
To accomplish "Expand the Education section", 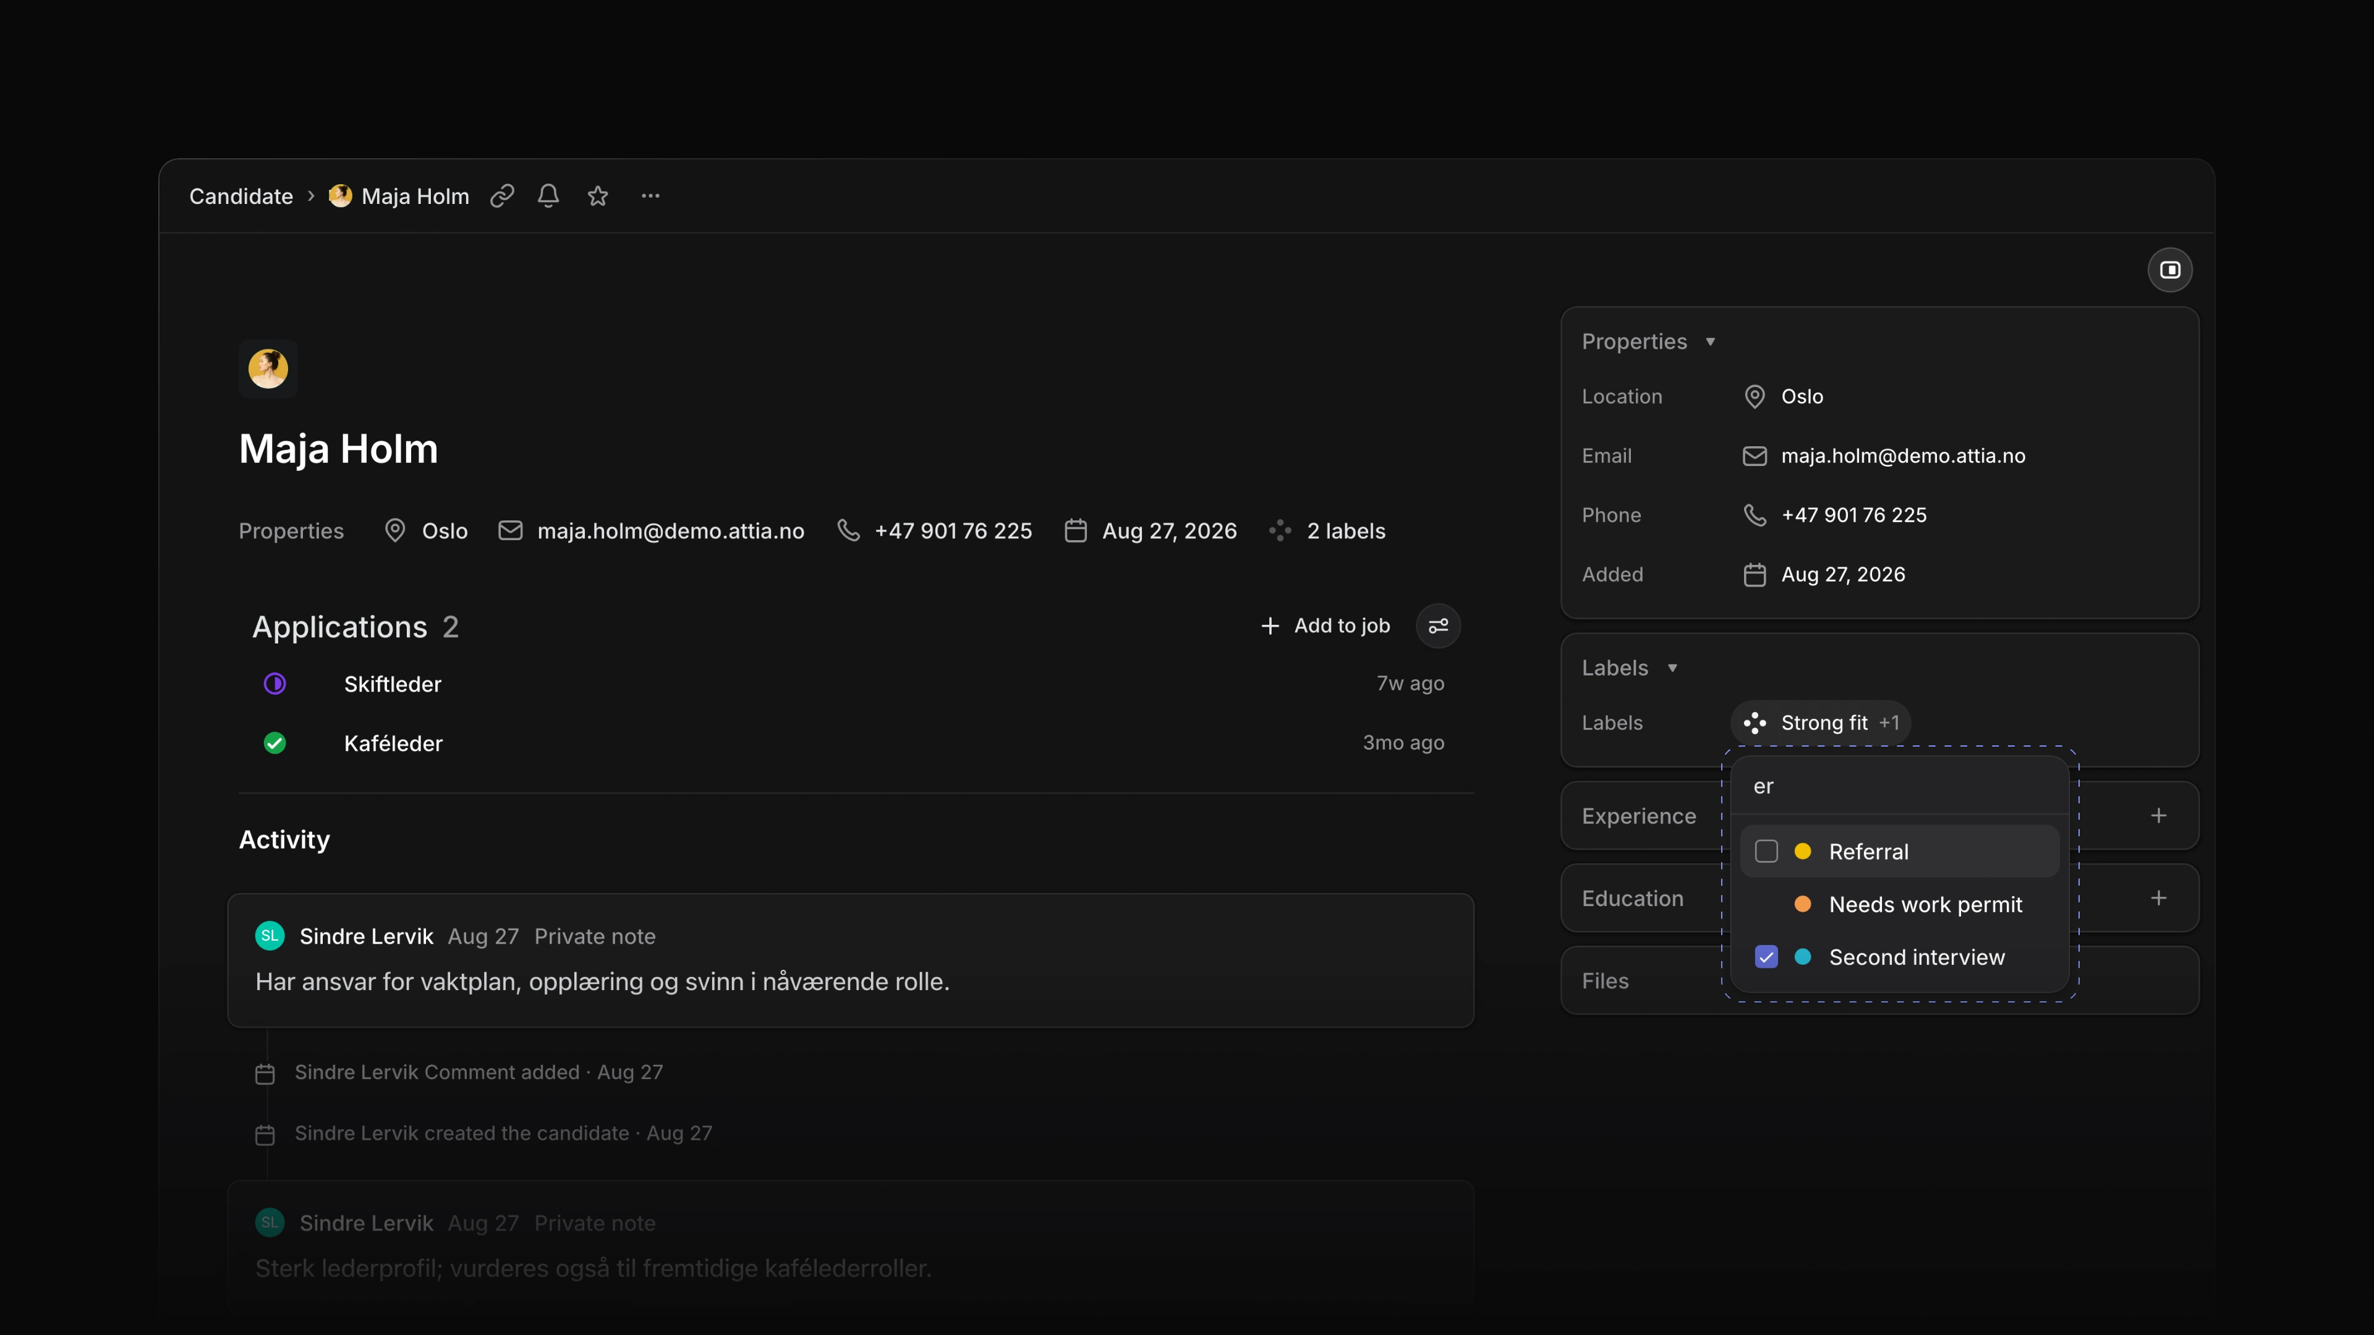I will pos(1632,898).
